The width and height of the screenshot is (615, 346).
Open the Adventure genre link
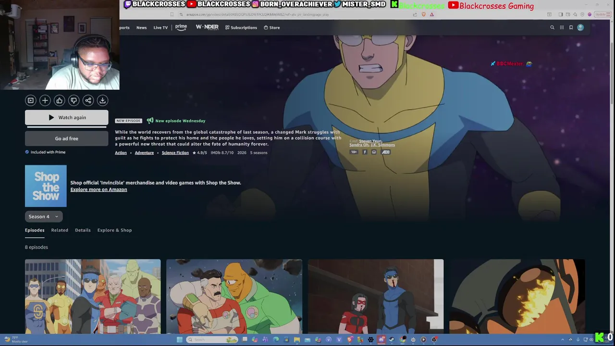(144, 153)
